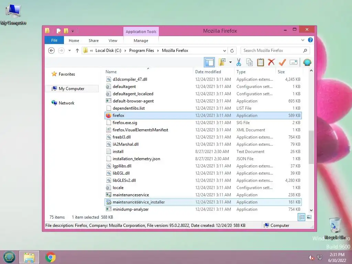This screenshot has width=352, height=264.
Task: Click the scroll down arrow of the file list
Action: click(x=311, y=210)
